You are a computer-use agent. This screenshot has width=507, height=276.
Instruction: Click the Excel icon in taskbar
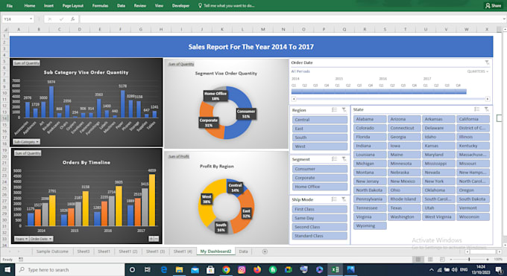click(336, 270)
